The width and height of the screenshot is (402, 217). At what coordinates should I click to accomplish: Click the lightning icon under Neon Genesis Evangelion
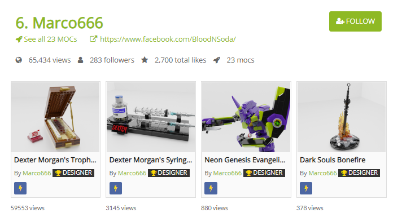[211, 188]
